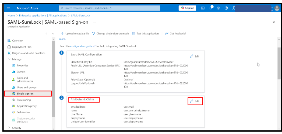
Task: Open the account avatar menu
Action: (277, 8)
